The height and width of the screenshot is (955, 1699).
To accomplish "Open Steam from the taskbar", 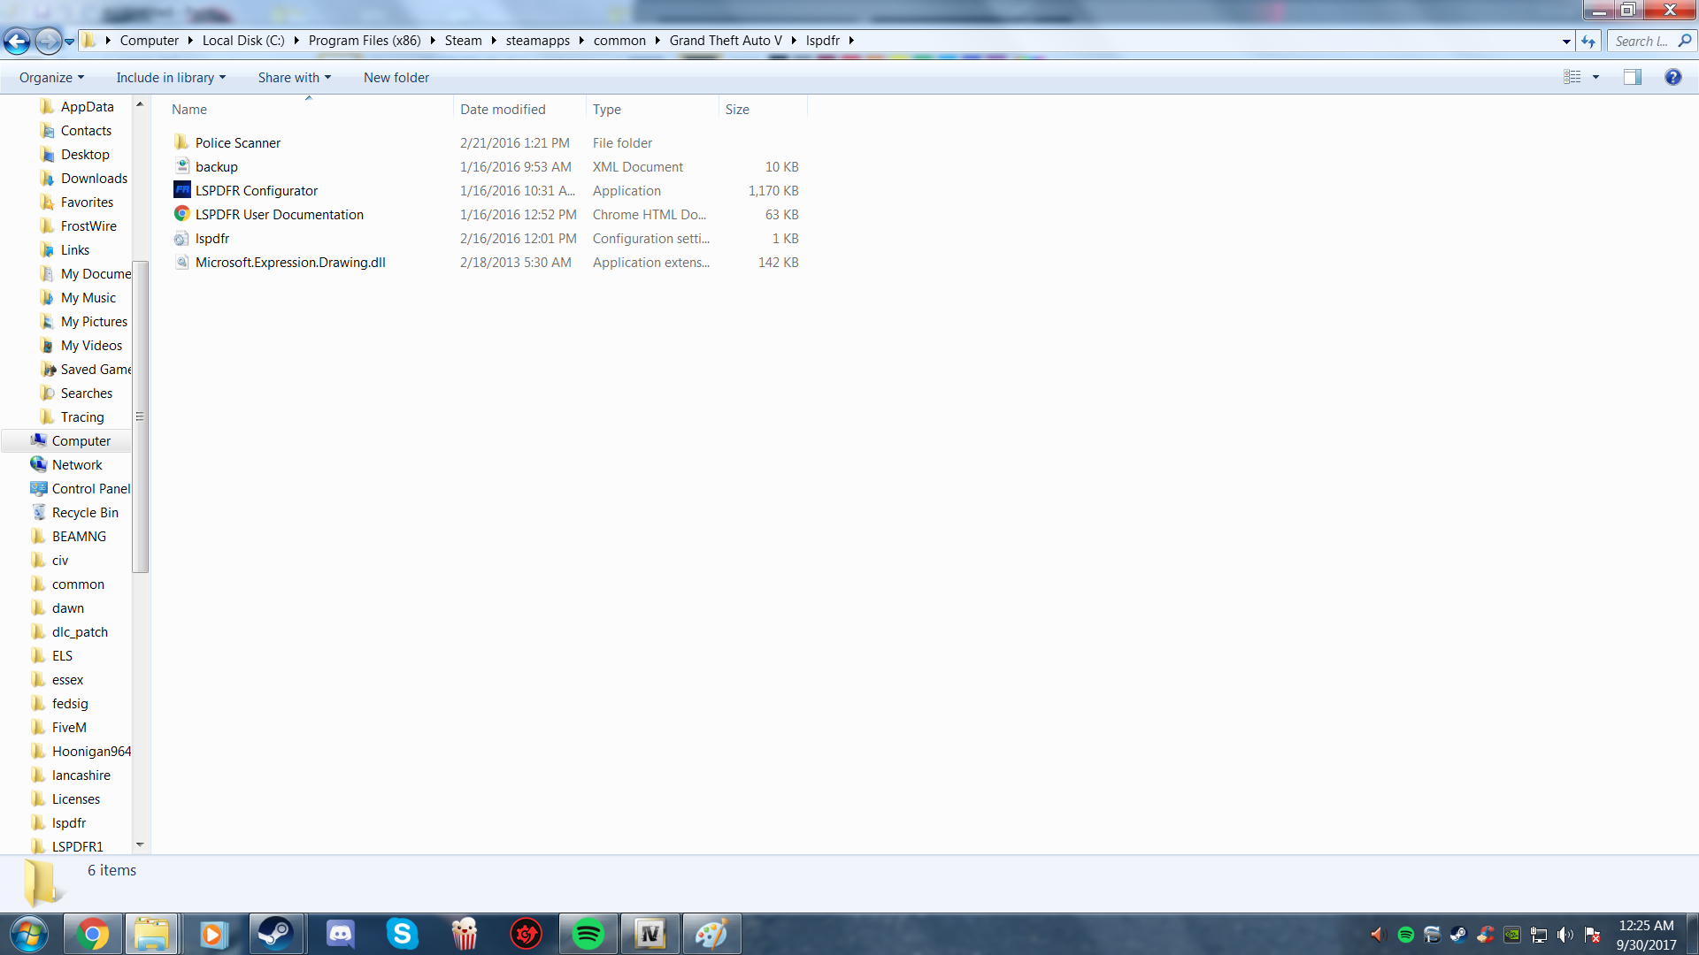I will click(275, 934).
